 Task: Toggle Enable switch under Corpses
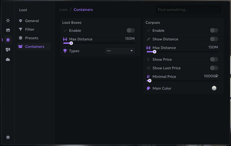click(x=214, y=30)
